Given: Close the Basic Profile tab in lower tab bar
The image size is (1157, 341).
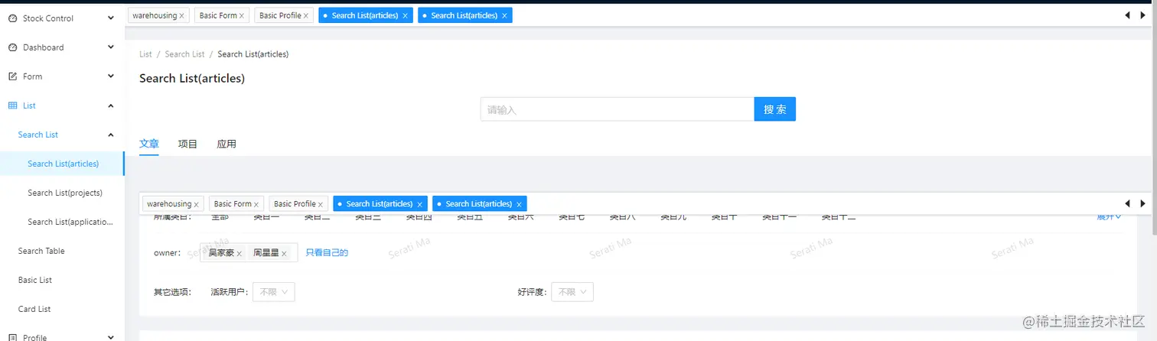Looking at the screenshot, I should (x=321, y=205).
